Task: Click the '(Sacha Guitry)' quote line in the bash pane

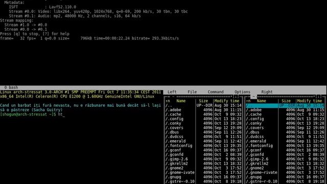Action: point(31,110)
